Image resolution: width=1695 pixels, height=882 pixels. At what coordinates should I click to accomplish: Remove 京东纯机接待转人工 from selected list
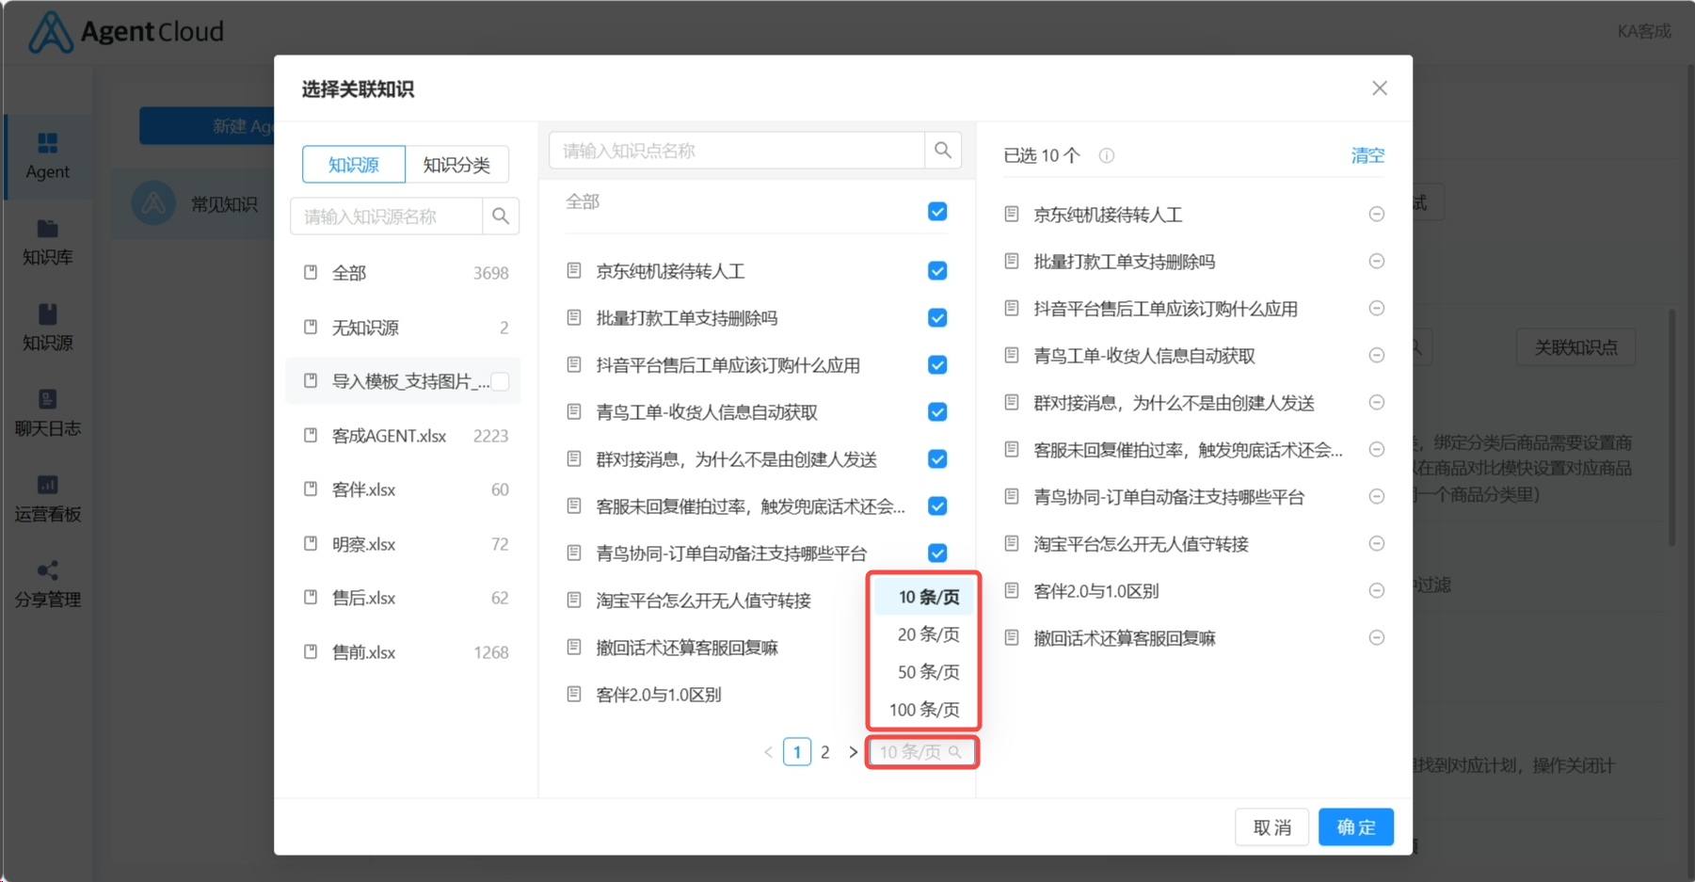pos(1376,215)
